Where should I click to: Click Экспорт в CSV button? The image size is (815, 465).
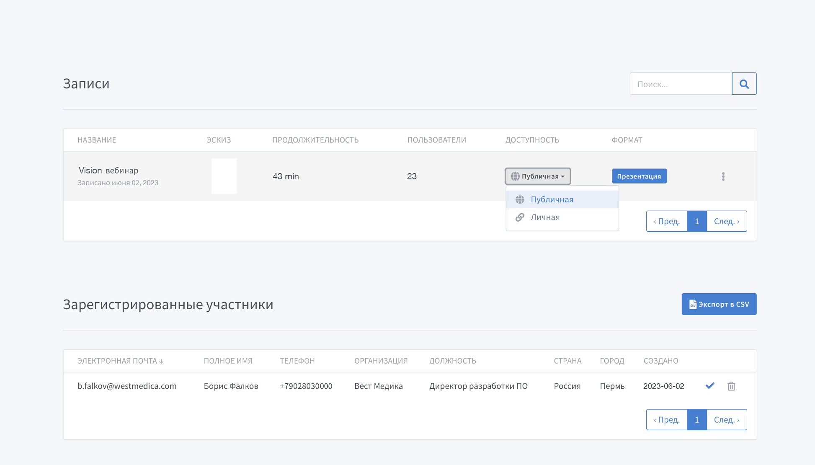click(x=719, y=304)
